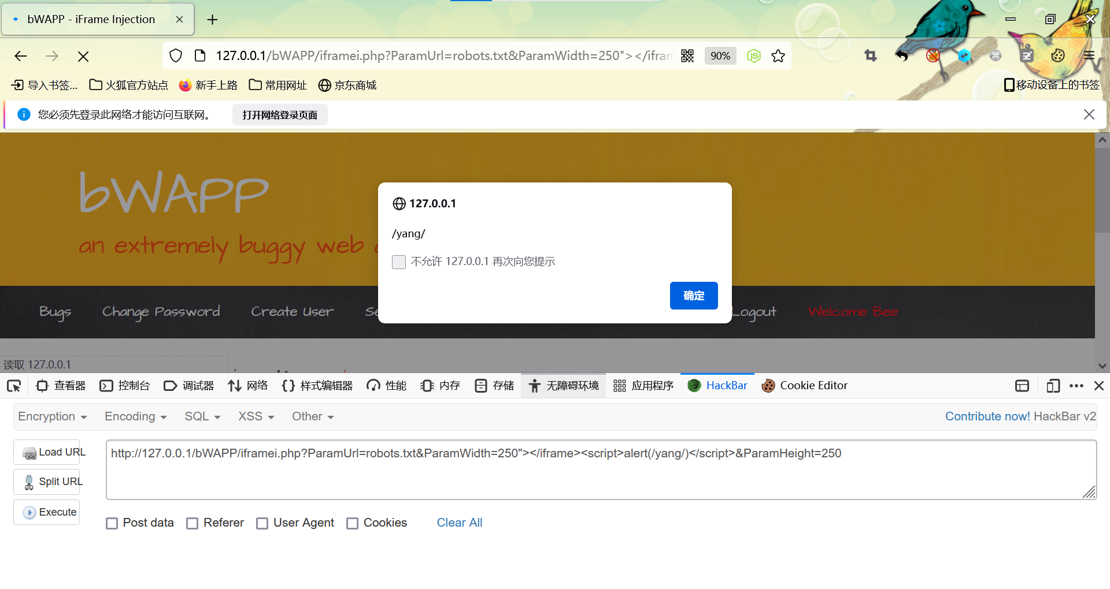Open the 样式编辑器 style editor tab

[317, 386]
